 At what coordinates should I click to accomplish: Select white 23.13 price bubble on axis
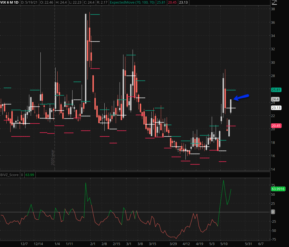[276, 108]
